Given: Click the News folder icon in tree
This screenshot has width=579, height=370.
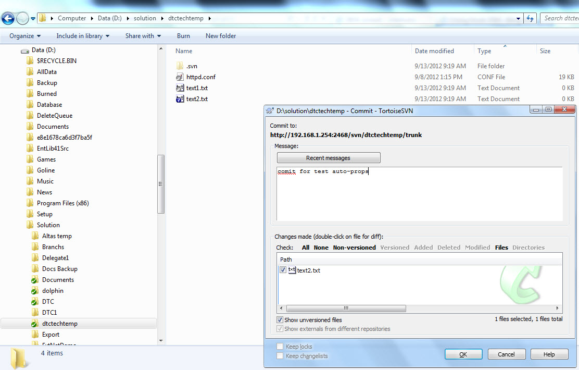Looking at the screenshot, I should tap(30, 192).
